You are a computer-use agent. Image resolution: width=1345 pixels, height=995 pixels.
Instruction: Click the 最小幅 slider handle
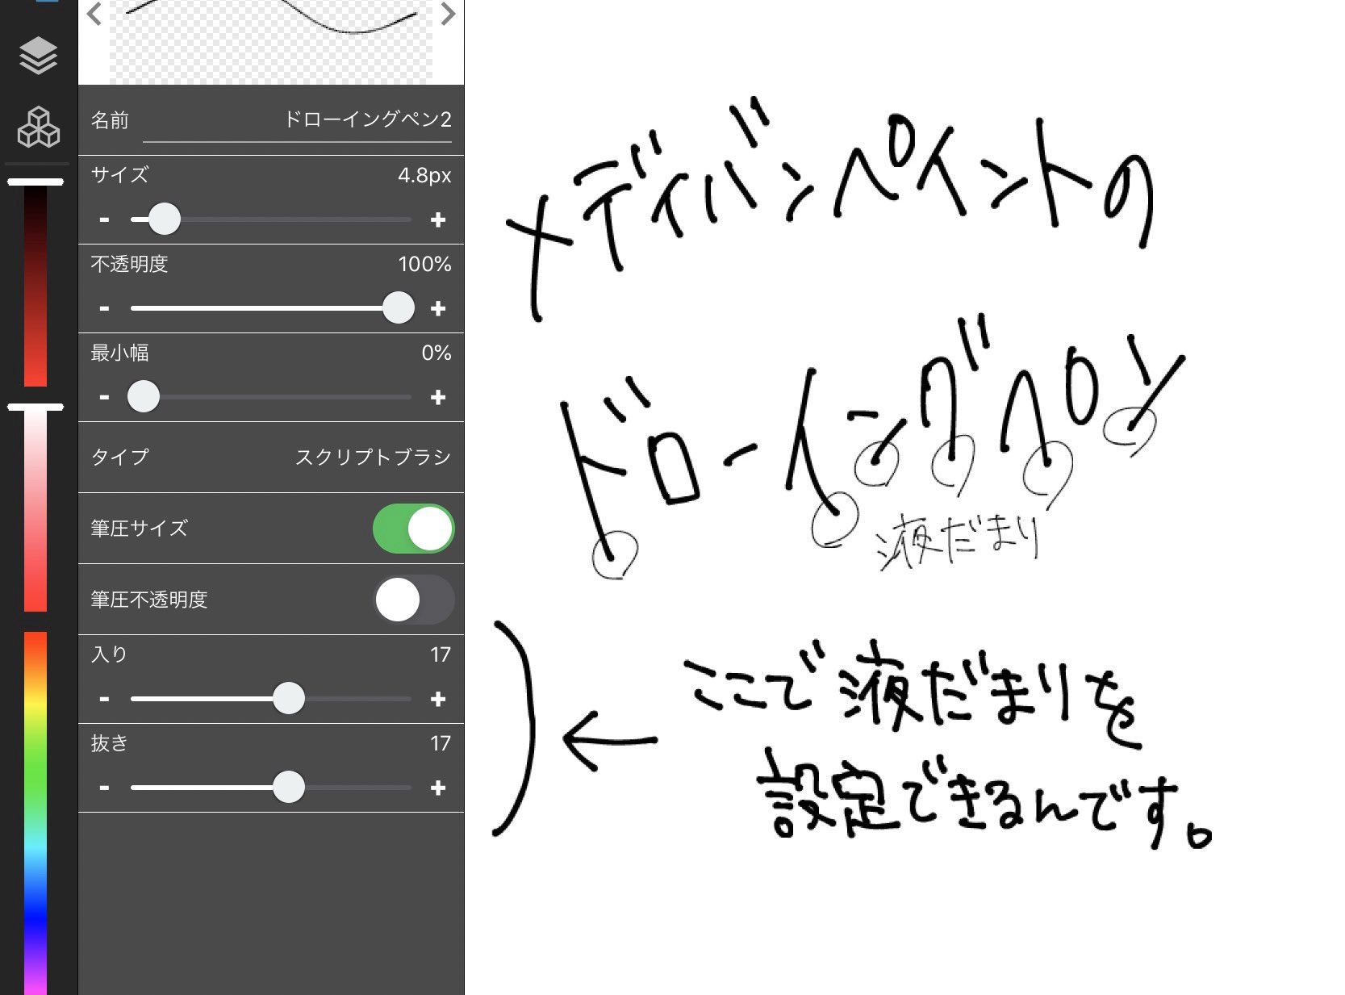pyautogui.click(x=144, y=396)
